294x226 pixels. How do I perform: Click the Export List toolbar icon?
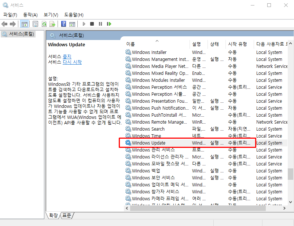pyautogui.click(x=52, y=24)
